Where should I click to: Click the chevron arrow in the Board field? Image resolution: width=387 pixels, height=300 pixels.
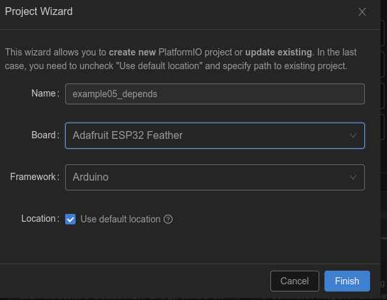[353, 136]
